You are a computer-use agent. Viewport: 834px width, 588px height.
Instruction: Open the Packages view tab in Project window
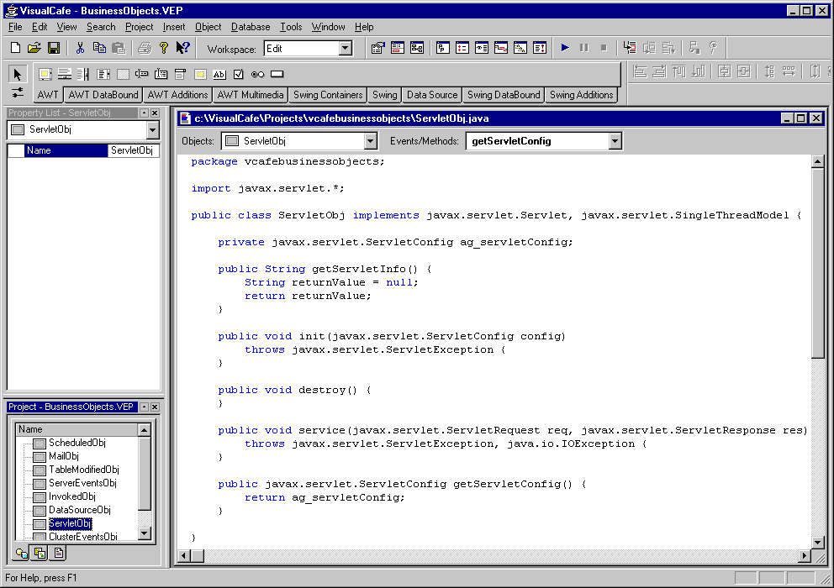pos(40,554)
